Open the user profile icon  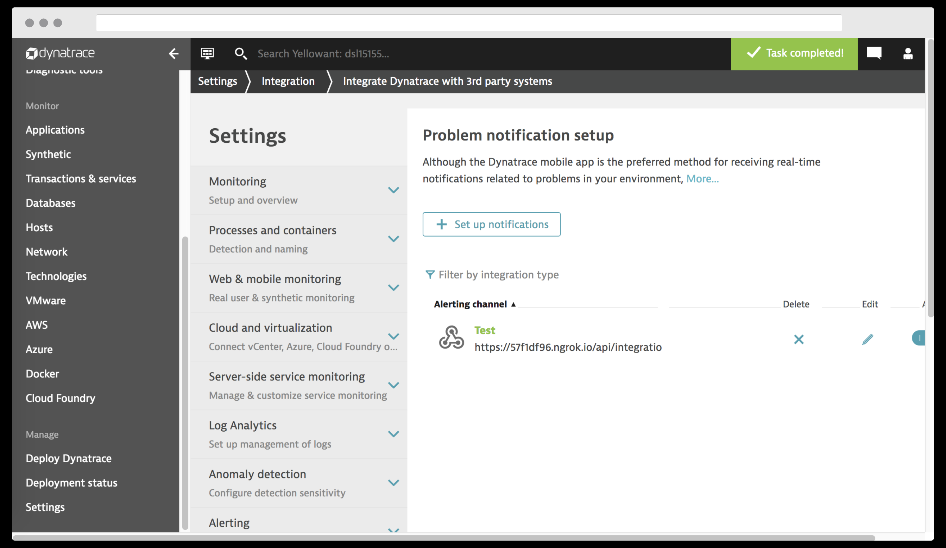[x=907, y=53]
